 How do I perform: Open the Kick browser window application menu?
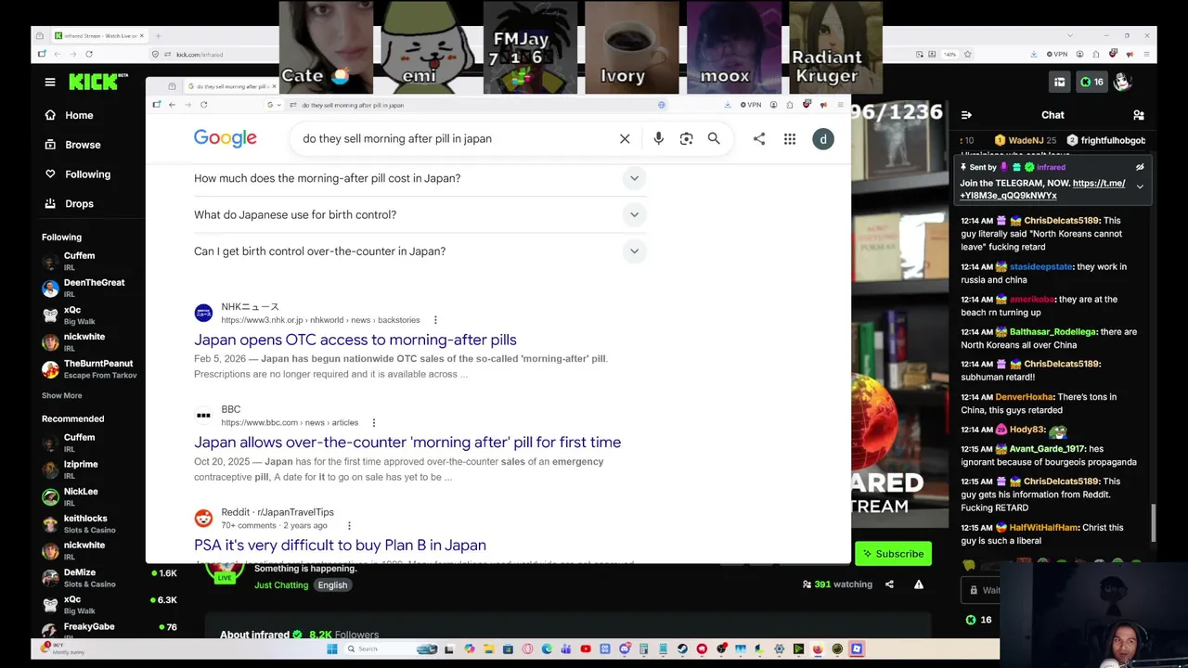tap(1147, 54)
